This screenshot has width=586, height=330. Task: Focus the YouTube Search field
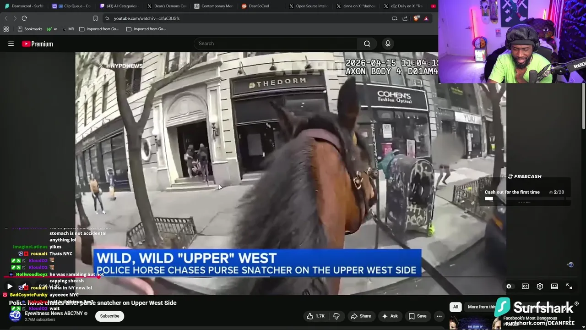276,44
